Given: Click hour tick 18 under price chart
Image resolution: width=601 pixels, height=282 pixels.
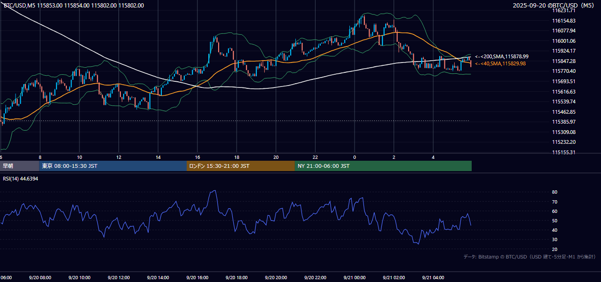Looking at the screenshot, I should pos(237,157).
